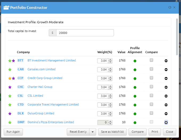
Task: Increase DLX weight with up arrow
Action: [110, 112]
